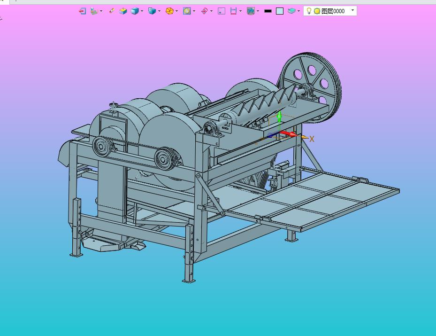Toggle the yellow circle layer state indicator
Viewport: 436px width, 336px height.
(317, 11)
